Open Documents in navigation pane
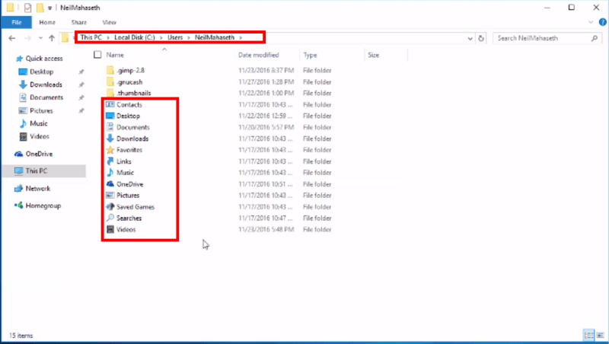This screenshot has height=344, width=609. 46,97
